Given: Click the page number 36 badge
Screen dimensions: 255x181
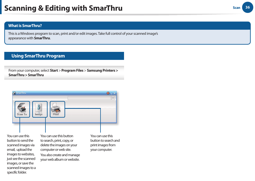Looking at the screenshot, I should pos(248,7).
